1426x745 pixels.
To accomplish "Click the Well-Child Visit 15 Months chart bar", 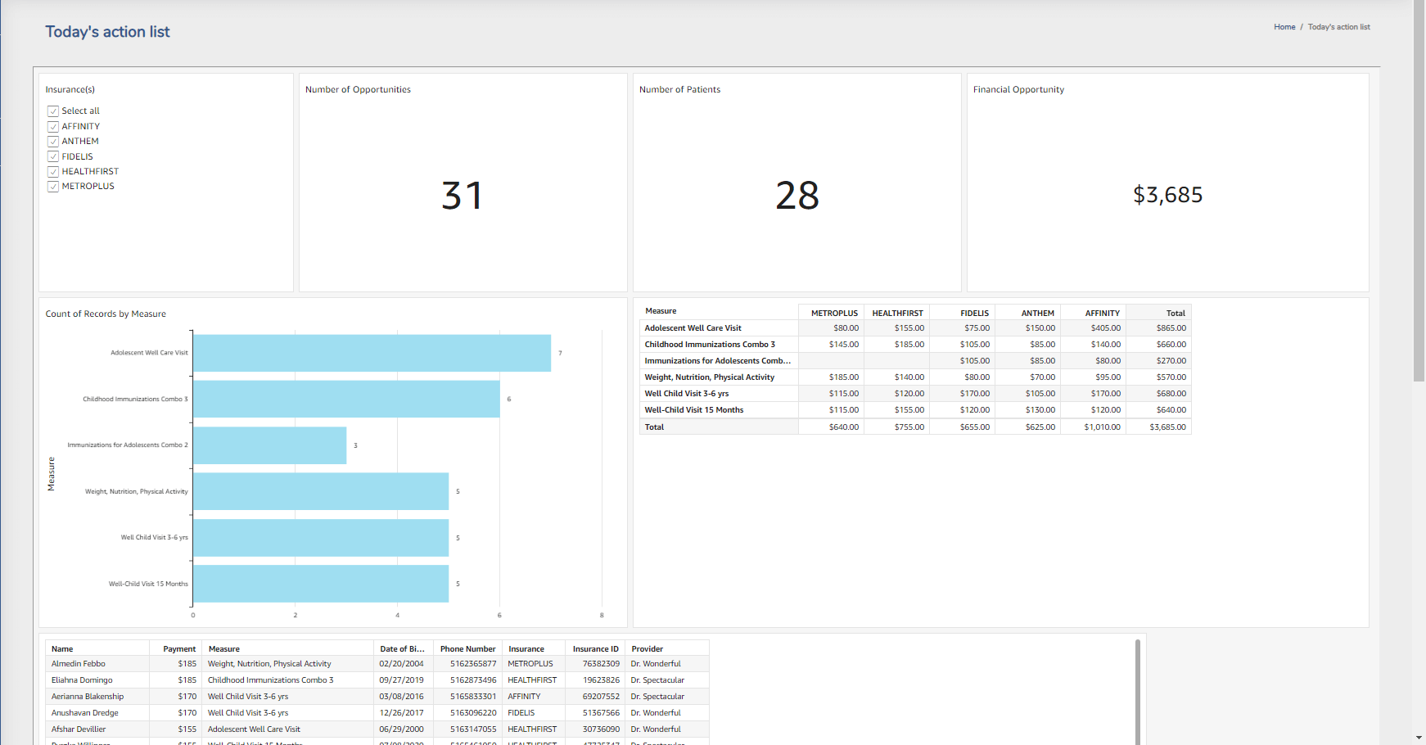I will [321, 584].
